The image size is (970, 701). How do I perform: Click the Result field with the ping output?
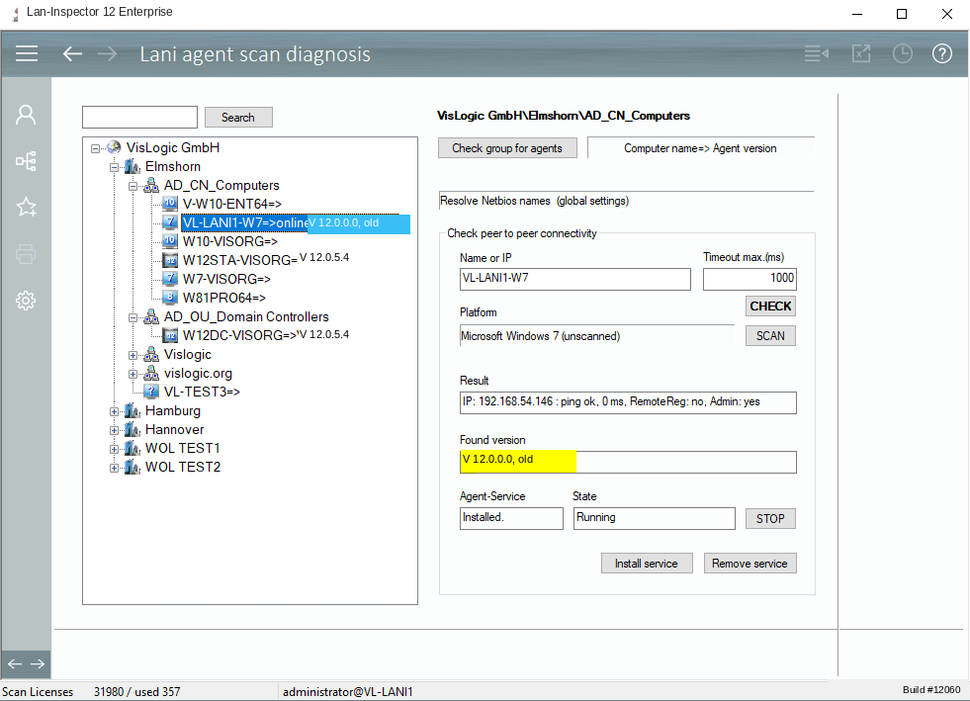[x=628, y=402]
